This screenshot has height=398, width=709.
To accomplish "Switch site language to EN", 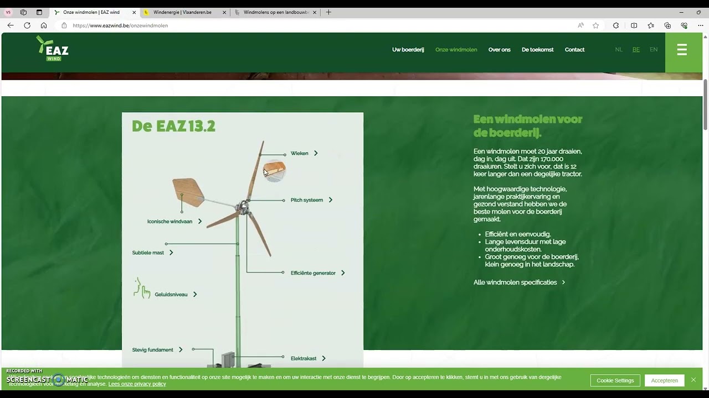I will tap(654, 50).
